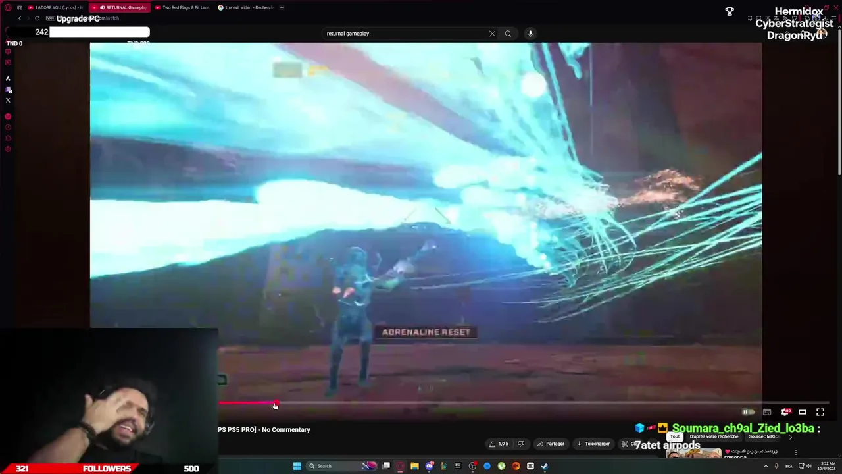Open the Epic Games taskbar icon
This screenshot has width=842, height=474.
[458, 466]
